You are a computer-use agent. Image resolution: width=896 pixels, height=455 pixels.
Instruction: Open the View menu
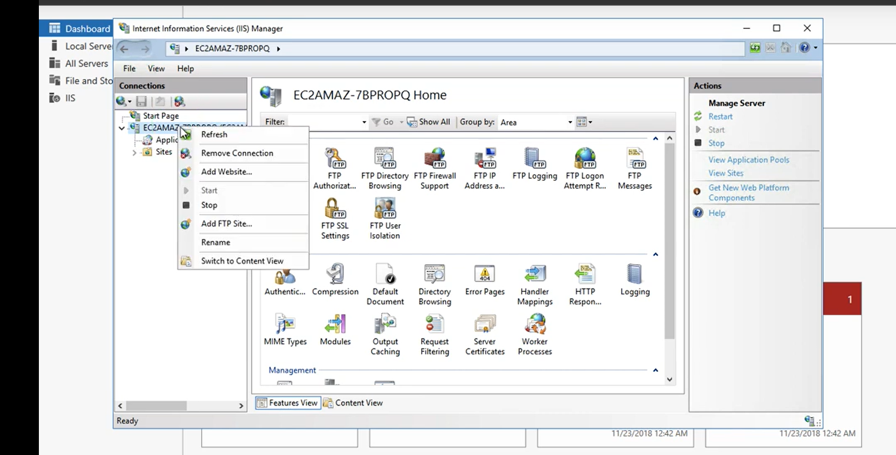[x=156, y=68]
